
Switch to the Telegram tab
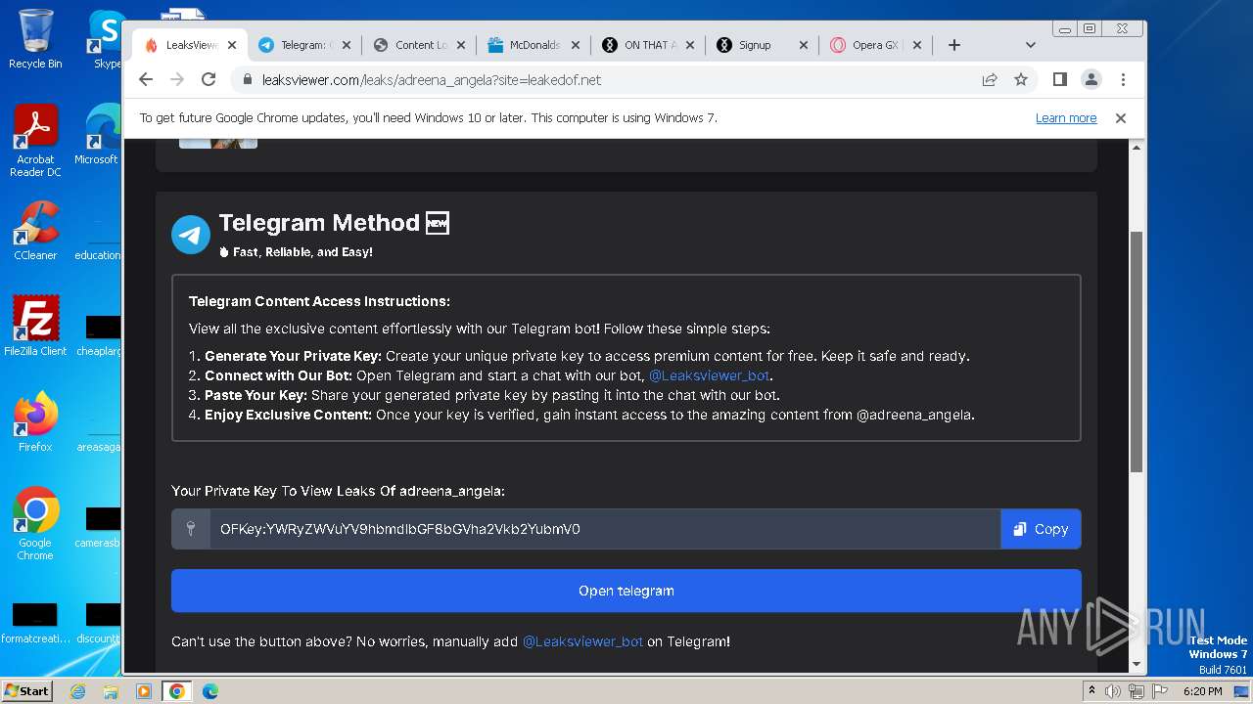(x=303, y=45)
